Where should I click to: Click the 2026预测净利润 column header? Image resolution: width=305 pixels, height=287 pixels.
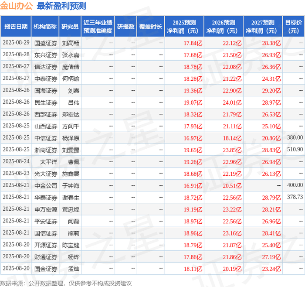[x=224, y=27]
